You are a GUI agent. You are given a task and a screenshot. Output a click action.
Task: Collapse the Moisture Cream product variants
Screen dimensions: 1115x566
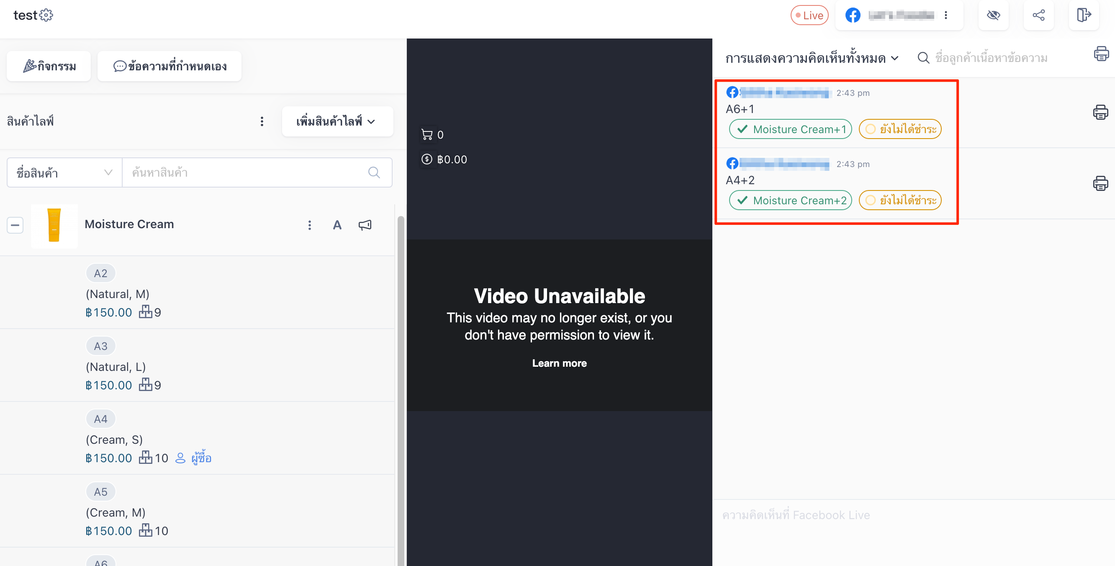pos(15,225)
